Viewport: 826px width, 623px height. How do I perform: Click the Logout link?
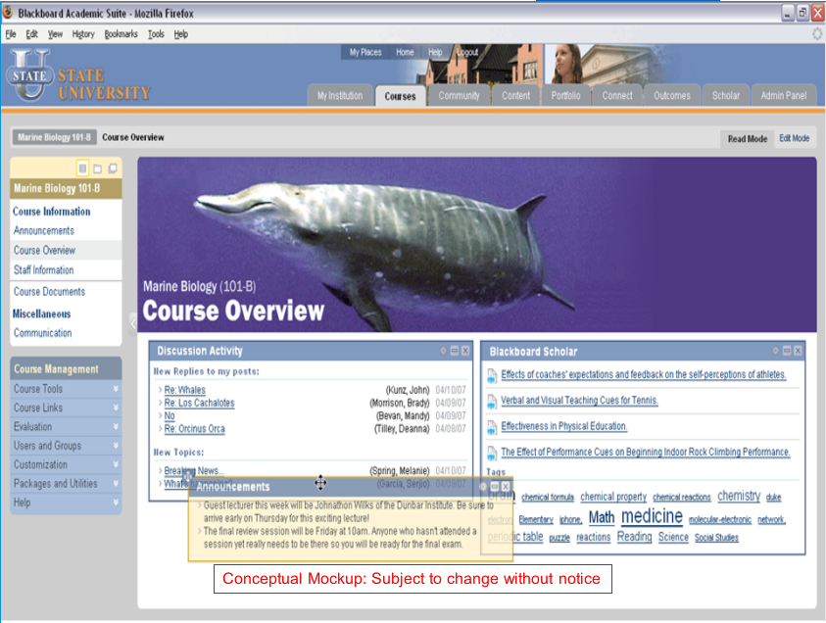(x=467, y=52)
